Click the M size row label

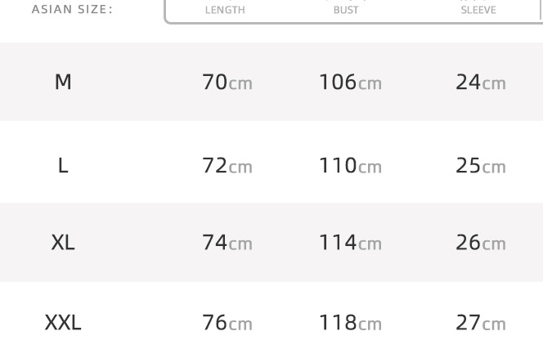point(63,82)
